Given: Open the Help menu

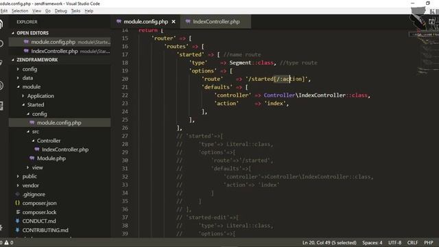Looking at the screenshot, I should click(89, 11).
